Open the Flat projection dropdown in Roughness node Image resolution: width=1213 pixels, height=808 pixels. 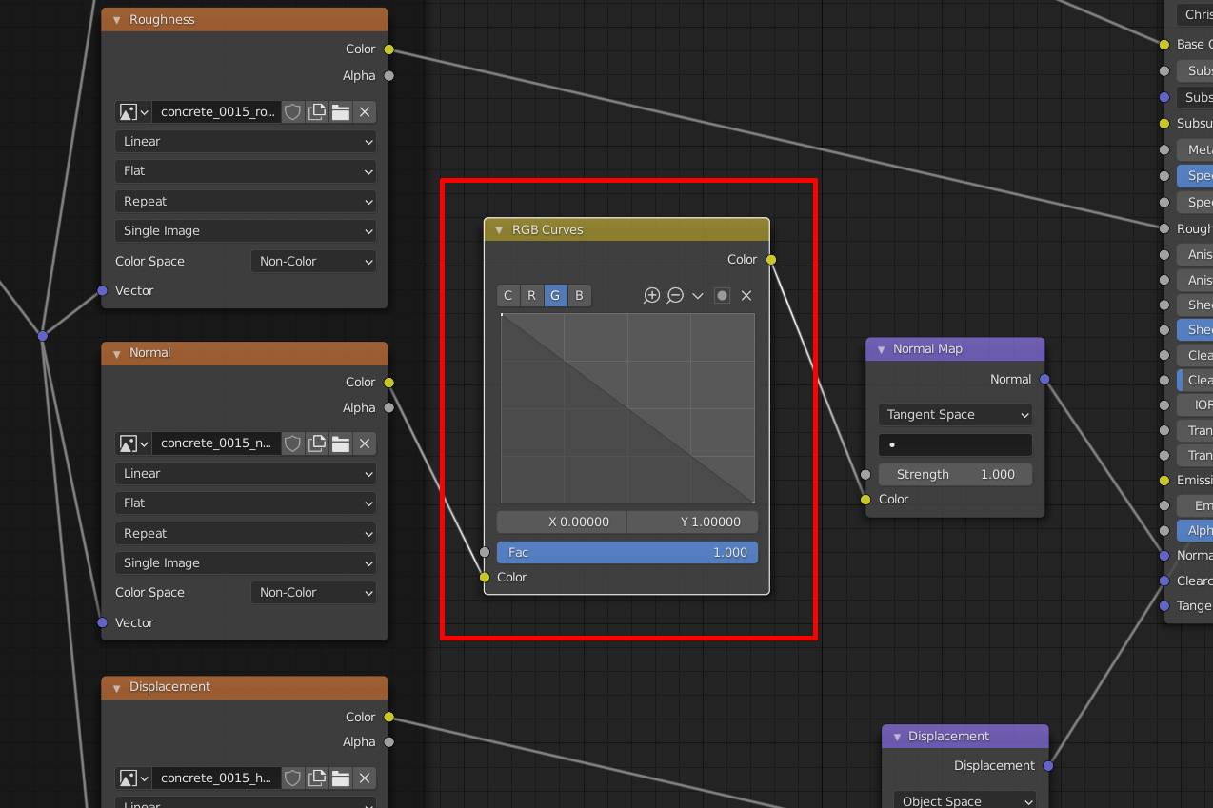coord(246,171)
